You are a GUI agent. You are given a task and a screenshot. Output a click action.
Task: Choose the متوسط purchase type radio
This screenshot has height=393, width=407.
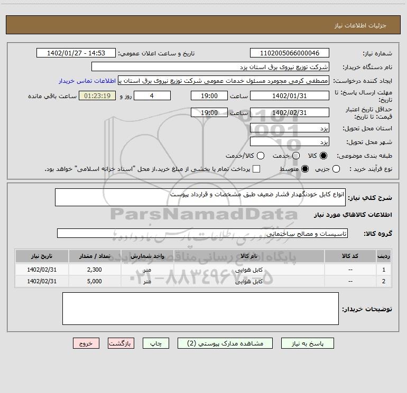[x=305, y=169]
